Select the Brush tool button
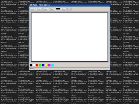Viewport: 139px width, 104px height. pyautogui.click(x=39, y=9)
